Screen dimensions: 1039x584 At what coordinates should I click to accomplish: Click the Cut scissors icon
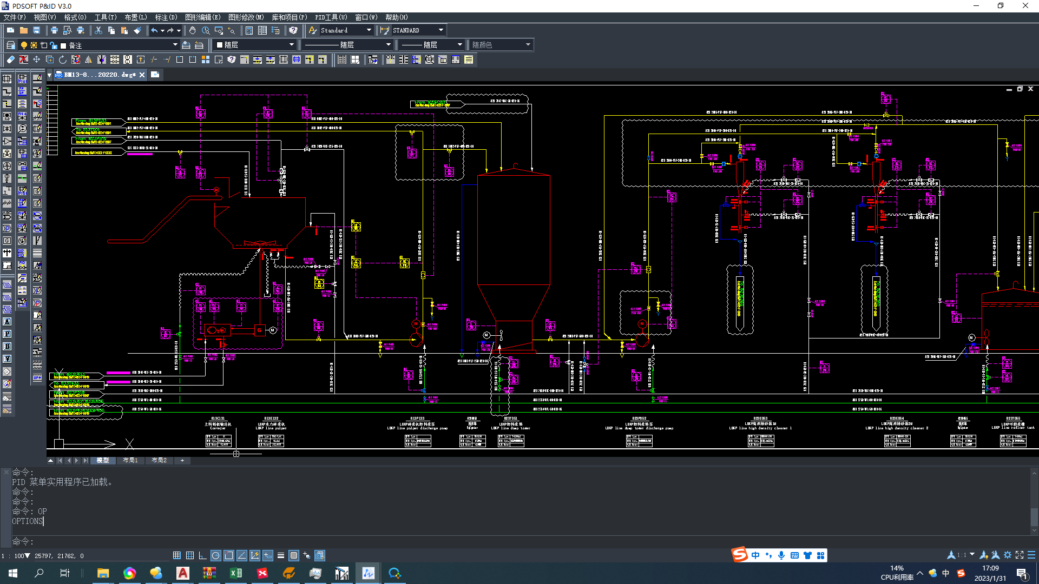coord(98,30)
